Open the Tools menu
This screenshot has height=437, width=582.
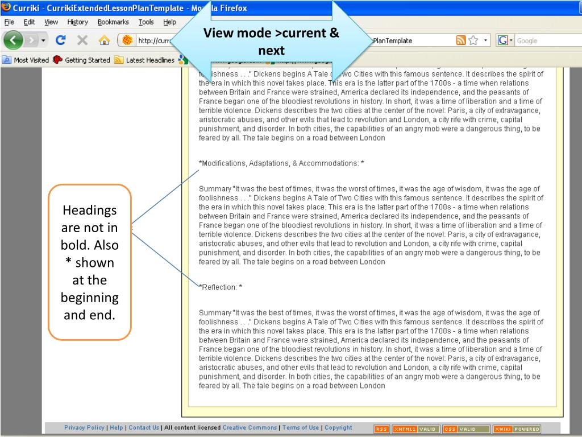point(146,22)
